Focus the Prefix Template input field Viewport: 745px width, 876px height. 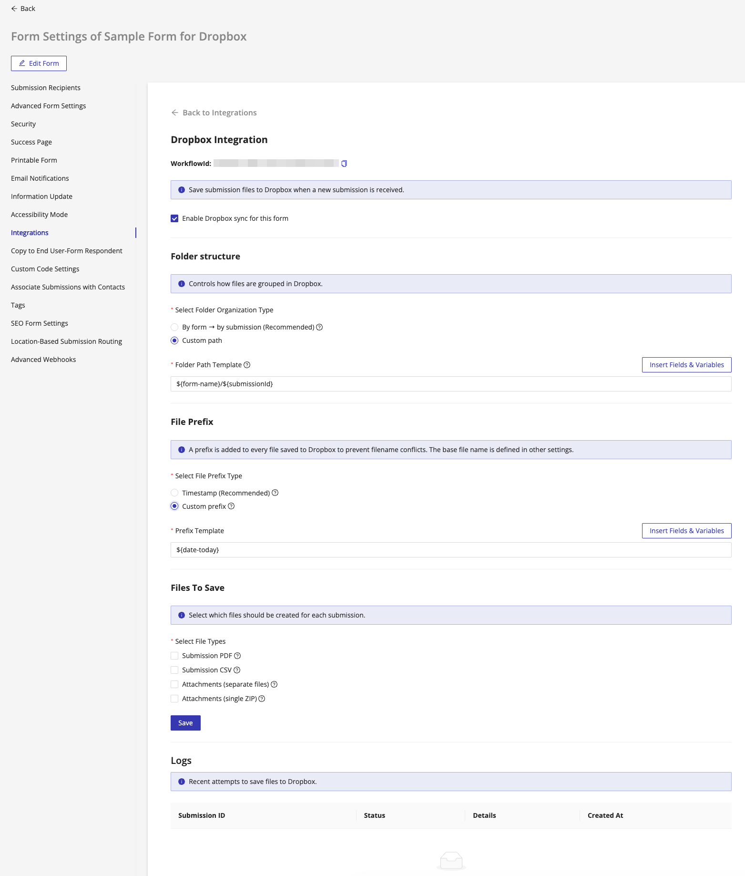(451, 550)
